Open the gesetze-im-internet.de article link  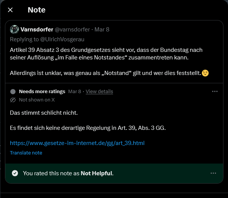pyautogui.click(x=77, y=143)
